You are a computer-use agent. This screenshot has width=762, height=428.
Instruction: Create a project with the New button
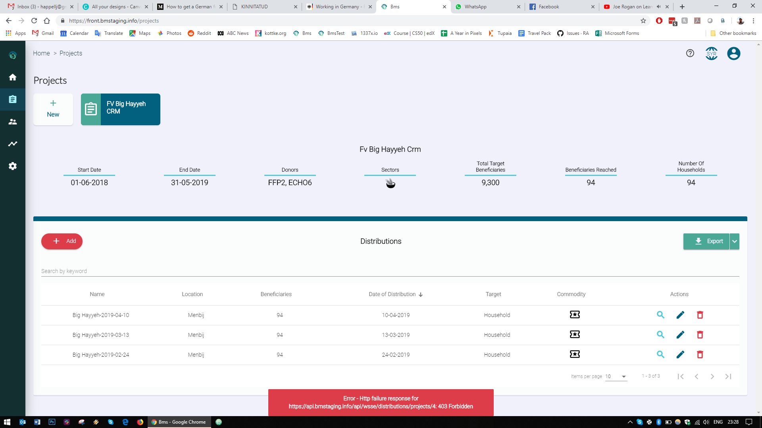pos(53,109)
